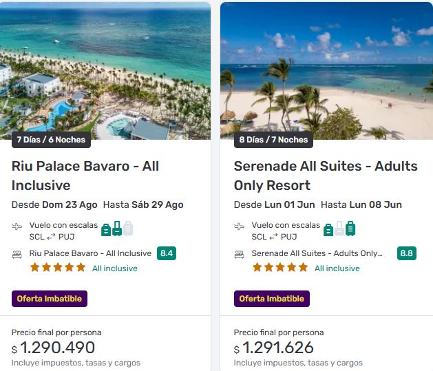Screen dimensions: 433x371
Task: Click the Oferta Imbatible tag on Serenade card
Action: [x=272, y=299]
